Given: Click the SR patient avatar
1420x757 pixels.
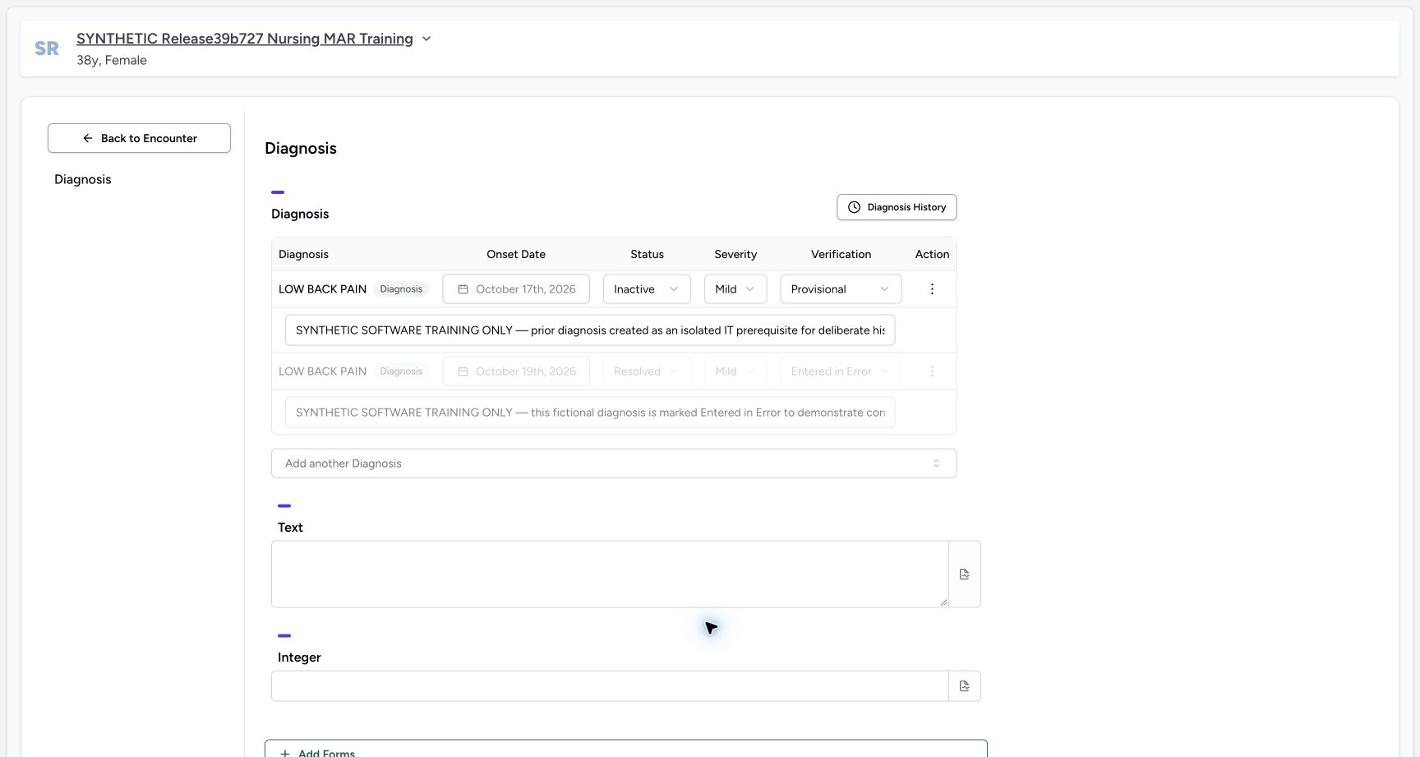Looking at the screenshot, I should click(47, 48).
